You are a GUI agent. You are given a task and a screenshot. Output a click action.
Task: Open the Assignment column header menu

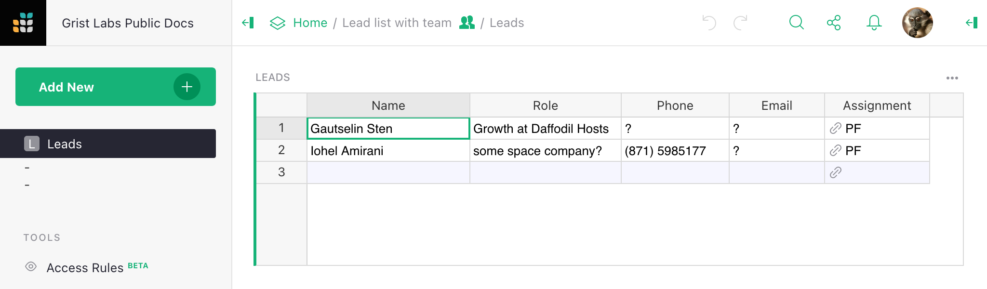click(x=877, y=105)
